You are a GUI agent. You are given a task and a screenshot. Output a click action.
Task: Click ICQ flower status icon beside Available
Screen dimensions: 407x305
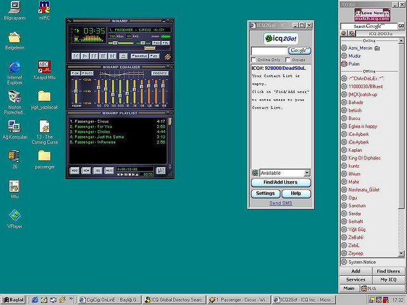(x=255, y=173)
